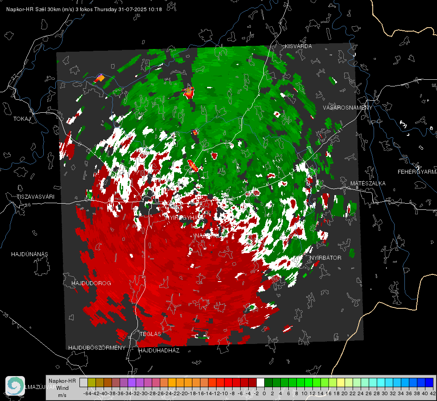This screenshot has width=437, height=401.
Task: Click legend value 20
Action: click(x=345, y=393)
